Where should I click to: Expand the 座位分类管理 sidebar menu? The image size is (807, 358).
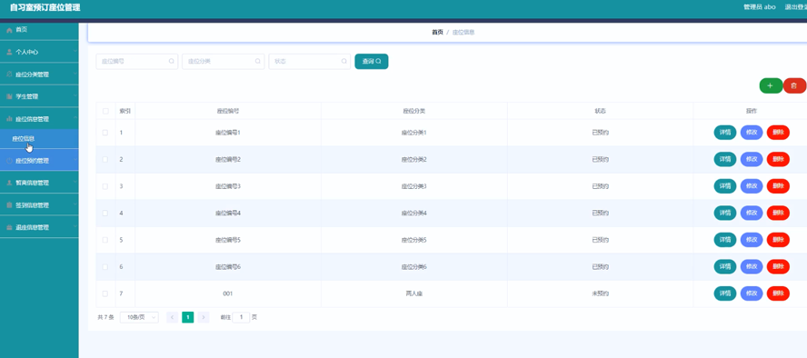(x=39, y=75)
